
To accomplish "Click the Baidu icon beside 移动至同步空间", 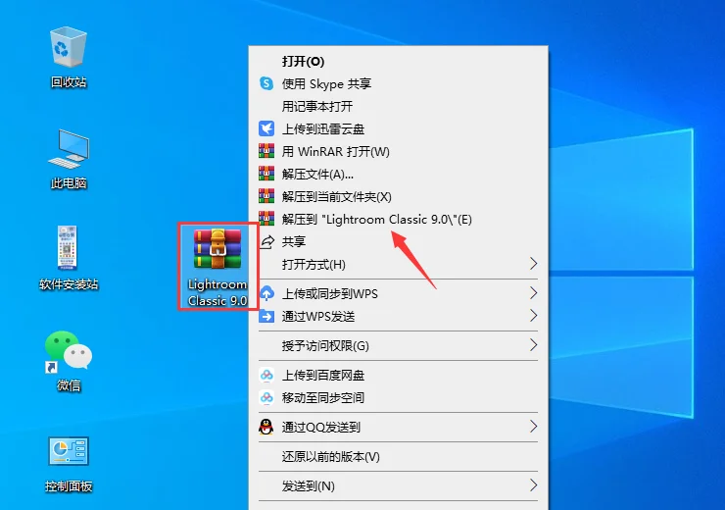I will (x=266, y=397).
